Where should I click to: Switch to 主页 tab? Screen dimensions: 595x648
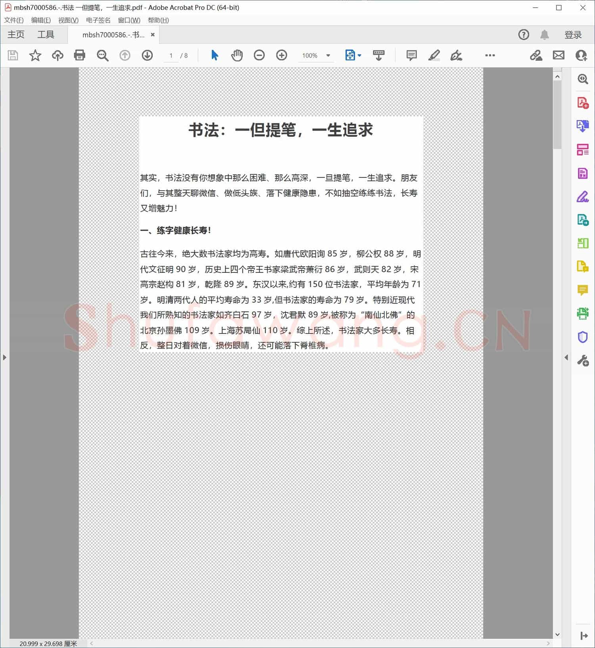16,35
